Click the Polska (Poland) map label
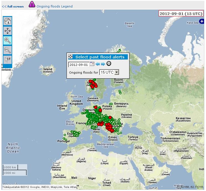The width and height of the screenshot is (206, 191). [107, 107]
